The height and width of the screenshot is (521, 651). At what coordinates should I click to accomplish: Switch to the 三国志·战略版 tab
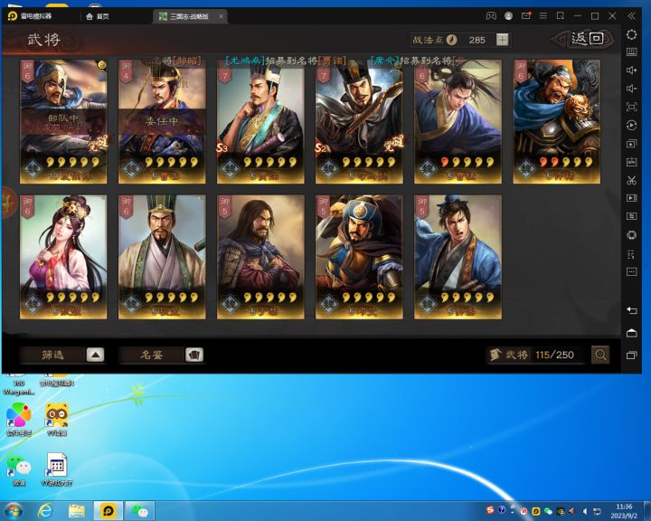(x=190, y=16)
